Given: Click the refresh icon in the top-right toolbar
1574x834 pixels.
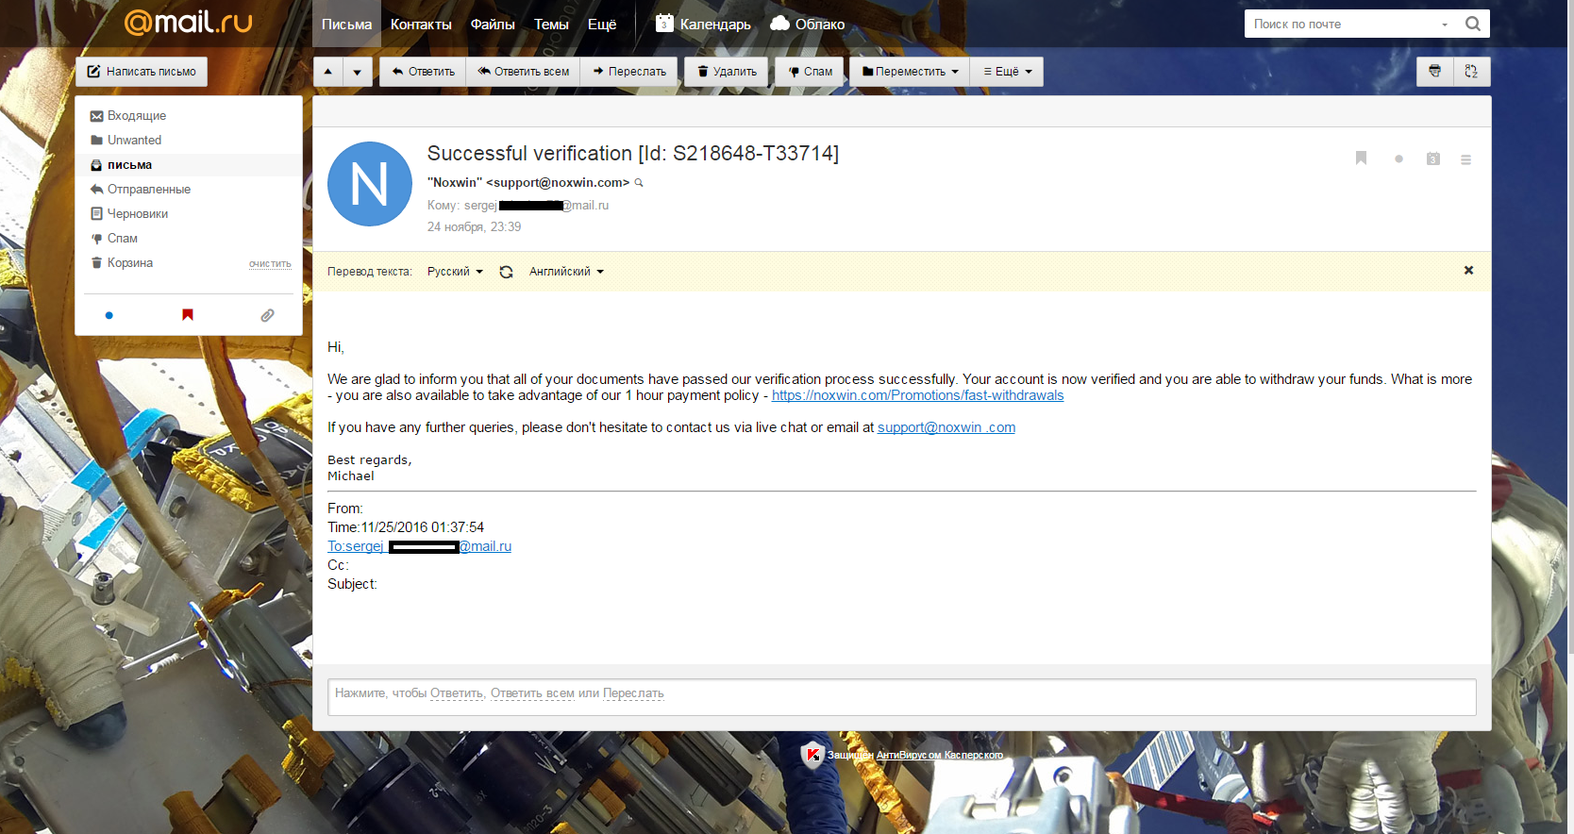Looking at the screenshot, I should pyautogui.click(x=1471, y=72).
